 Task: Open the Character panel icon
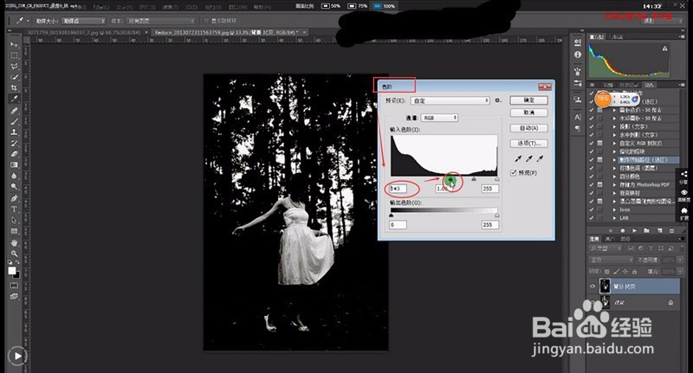point(578,117)
